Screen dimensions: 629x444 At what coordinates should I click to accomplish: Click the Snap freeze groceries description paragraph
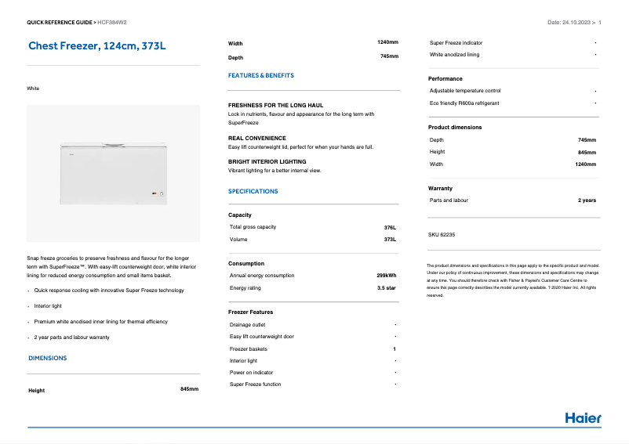click(x=111, y=267)
